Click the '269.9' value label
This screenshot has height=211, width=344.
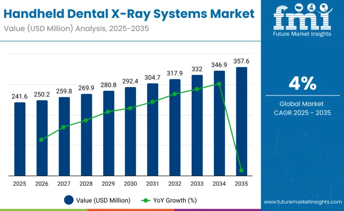86,88
